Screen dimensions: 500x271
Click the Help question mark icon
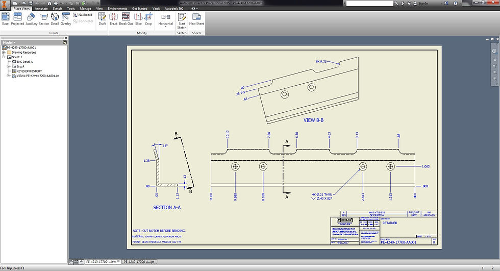tap(455, 3)
